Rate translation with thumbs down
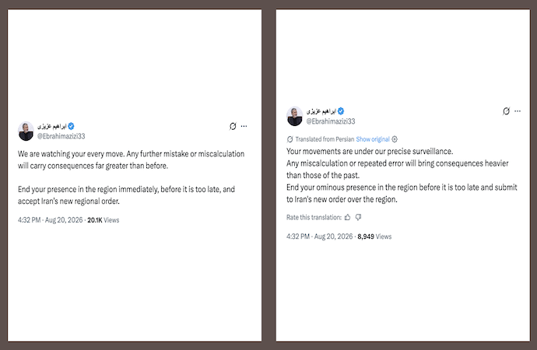The image size is (537, 350). (x=358, y=217)
